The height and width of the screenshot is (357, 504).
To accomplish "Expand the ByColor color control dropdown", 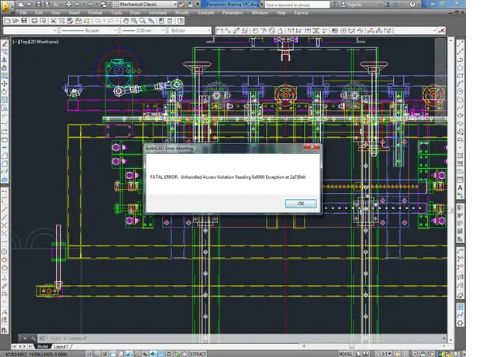I will [209, 30].
